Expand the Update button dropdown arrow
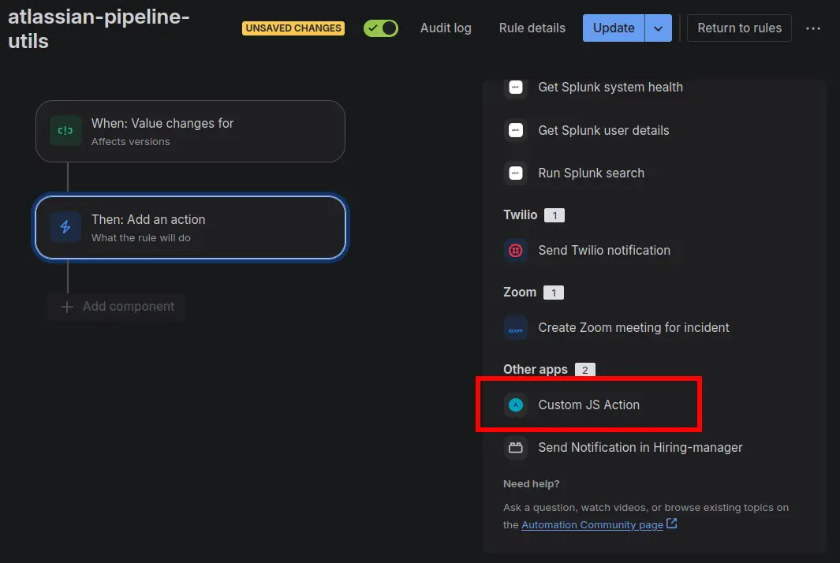 pyautogui.click(x=659, y=28)
